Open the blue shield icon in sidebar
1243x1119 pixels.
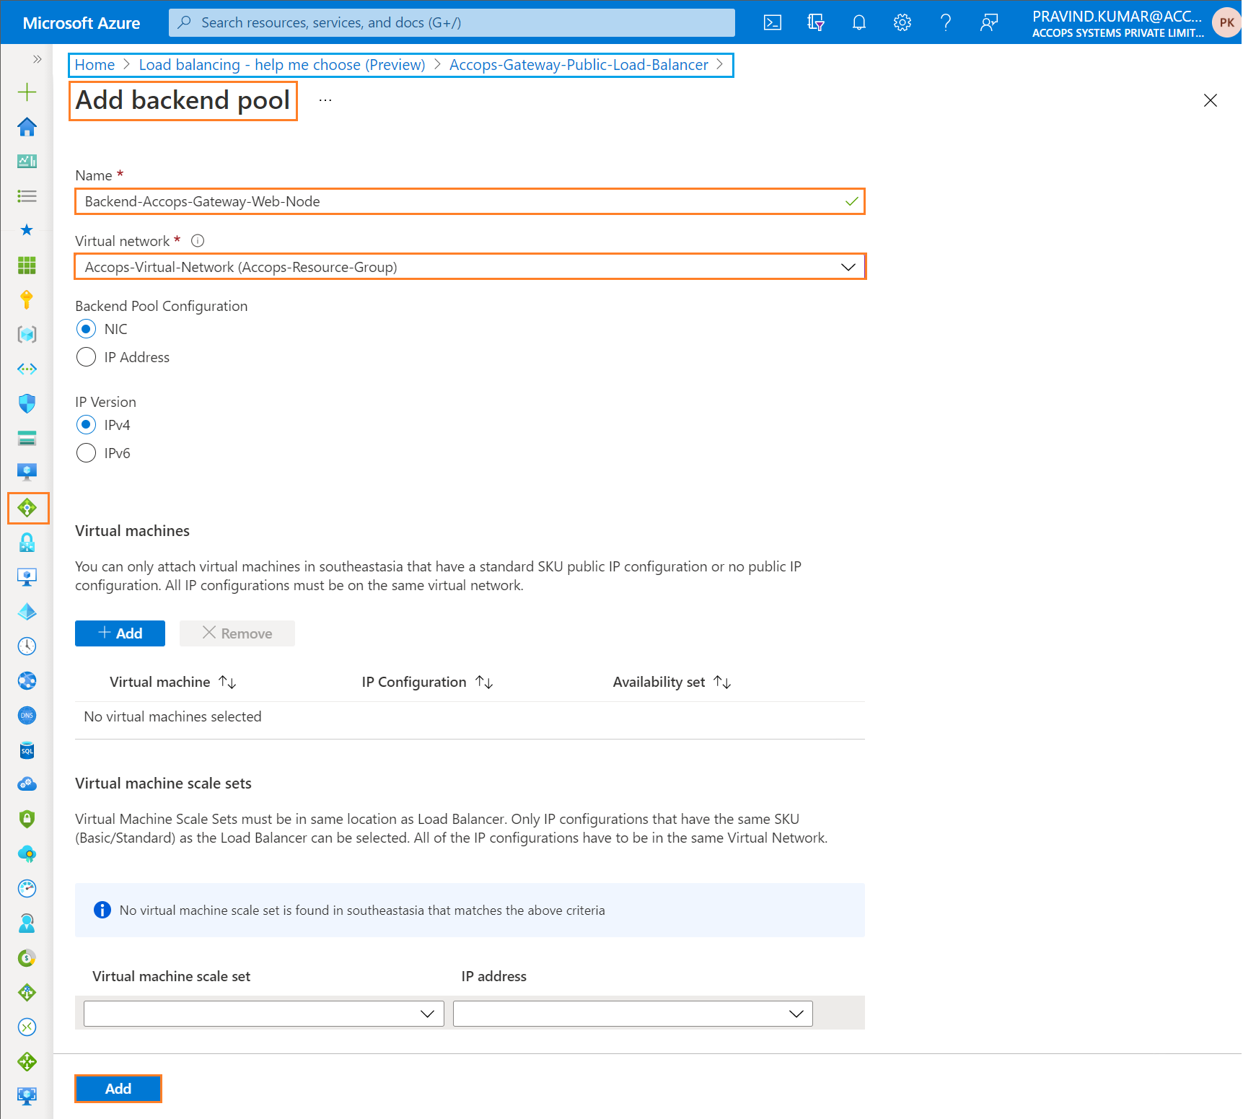pos(27,403)
